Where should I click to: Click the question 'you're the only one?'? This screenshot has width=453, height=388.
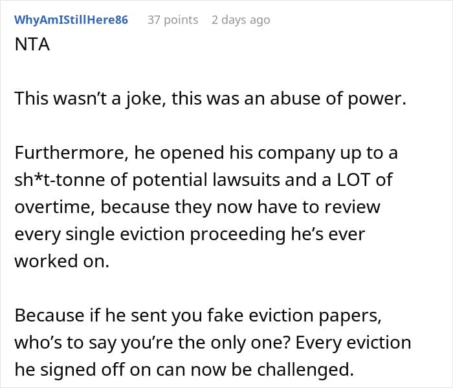click(x=206, y=343)
